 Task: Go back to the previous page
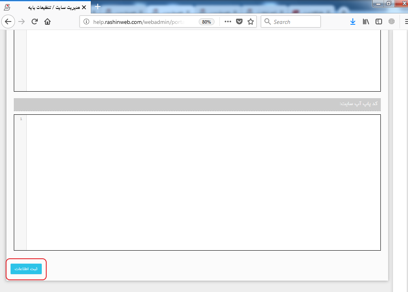[x=8, y=21]
